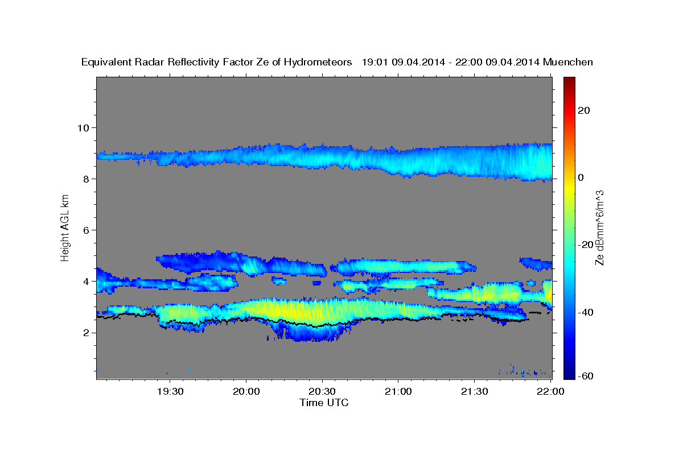Click the 'Time UTC' x-axis label

[324, 403]
